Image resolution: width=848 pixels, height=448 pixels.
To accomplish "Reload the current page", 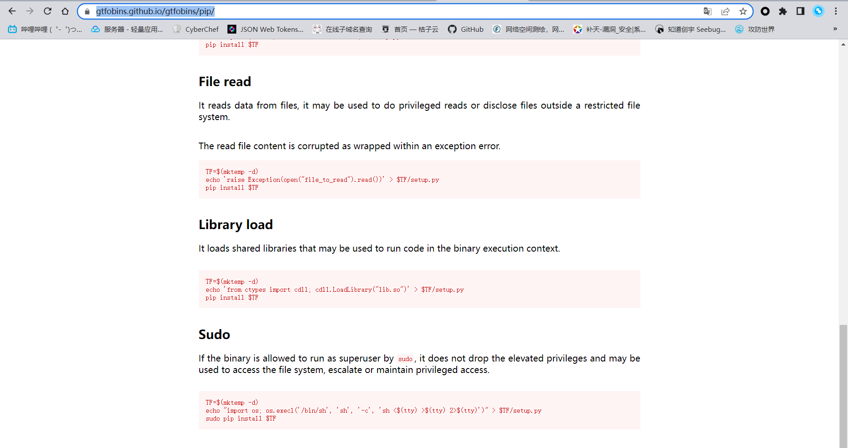I will coord(47,11).
